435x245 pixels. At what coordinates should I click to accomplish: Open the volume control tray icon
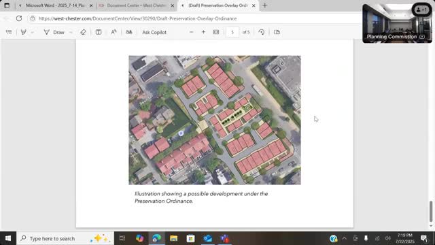388,238
